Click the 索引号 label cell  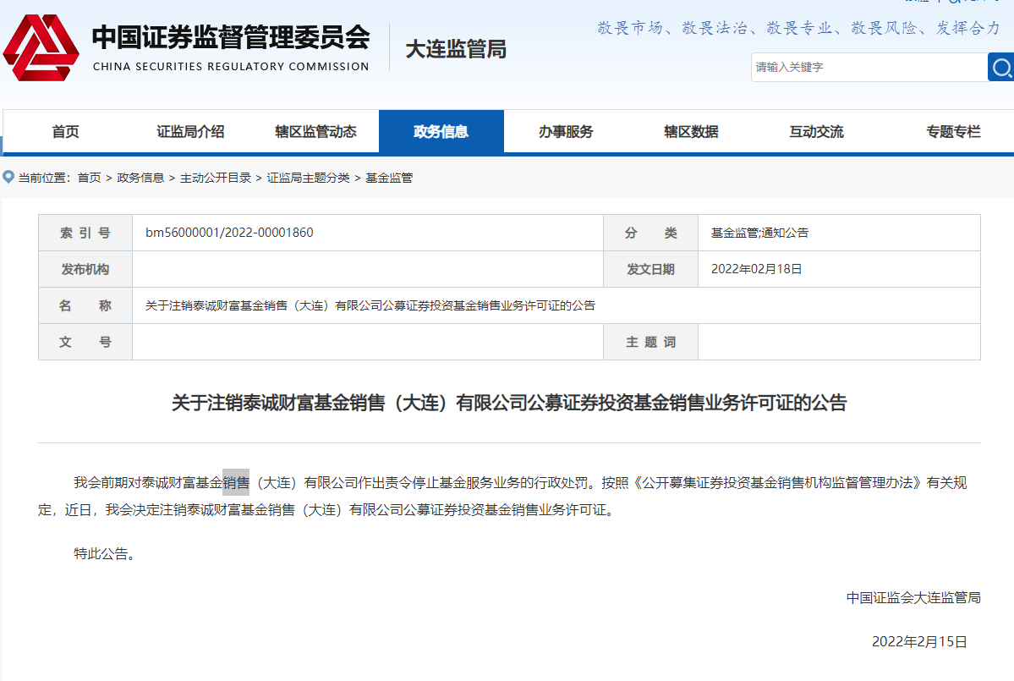click(85, 233)
